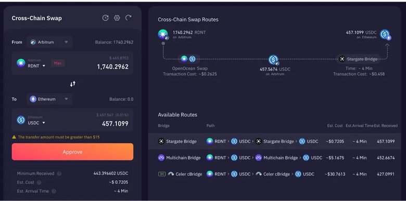
Task: Click info icon next to Minimum Received
Action: click(x=59, y=173)
